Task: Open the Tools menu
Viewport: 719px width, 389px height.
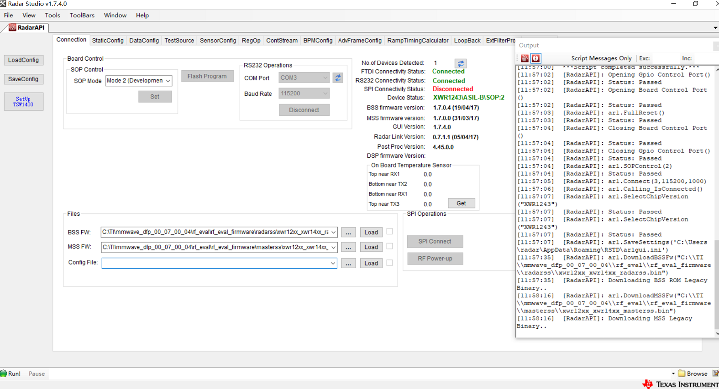Action: (52, 15)
